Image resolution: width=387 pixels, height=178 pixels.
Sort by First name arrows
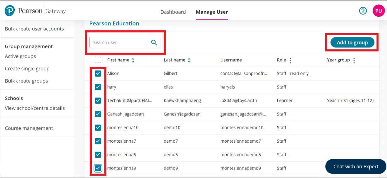point(133,60)
